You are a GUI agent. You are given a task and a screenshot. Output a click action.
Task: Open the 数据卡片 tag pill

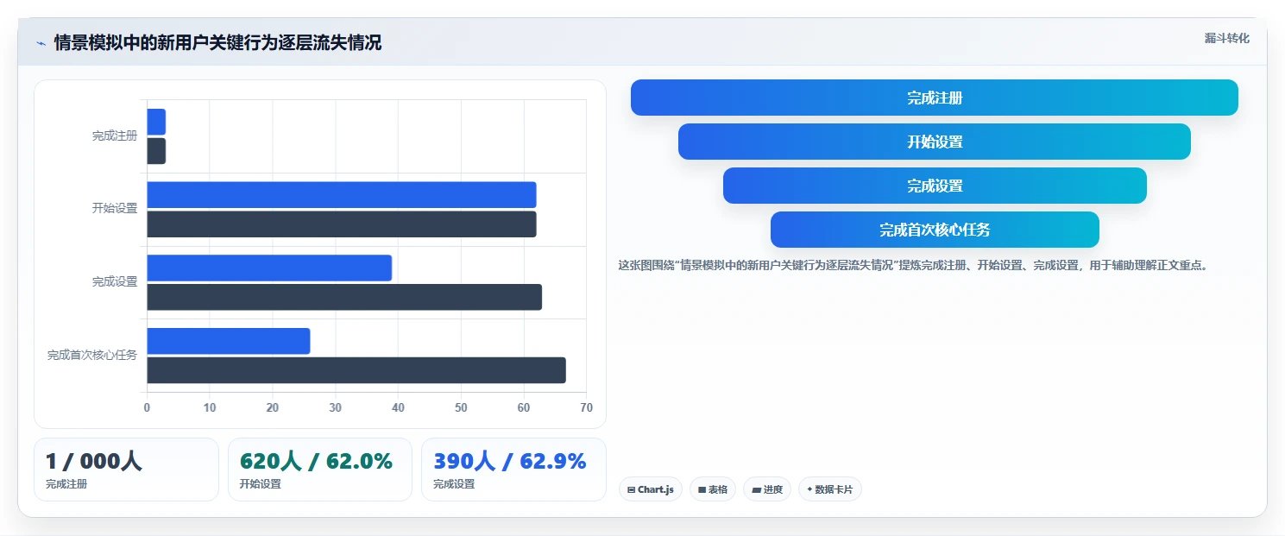[829, 489]
